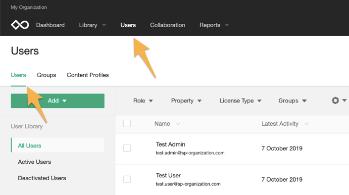349x195 pixels.
Task: Expand the arrow beside the gear icon
Action: [345, 100]
